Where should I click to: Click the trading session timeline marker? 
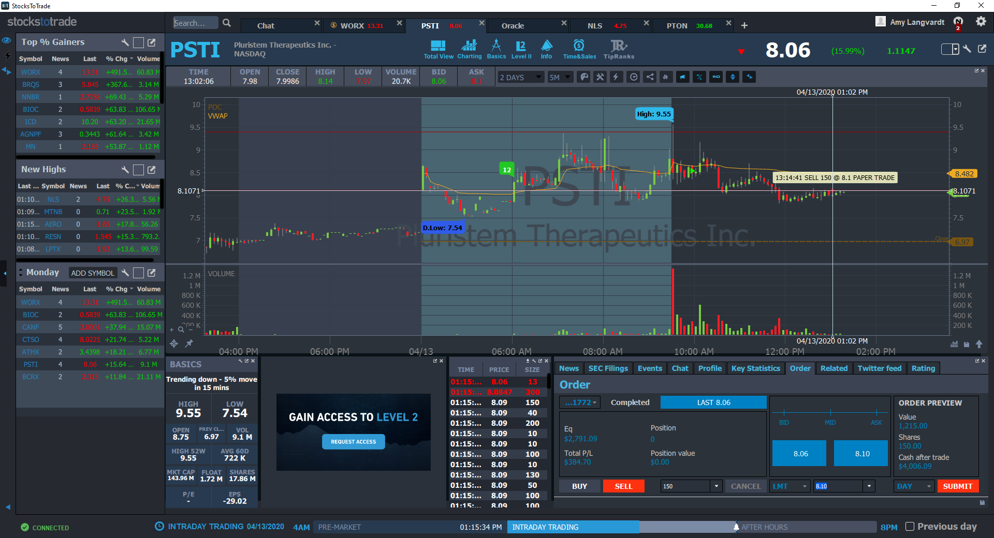(736, 527)
